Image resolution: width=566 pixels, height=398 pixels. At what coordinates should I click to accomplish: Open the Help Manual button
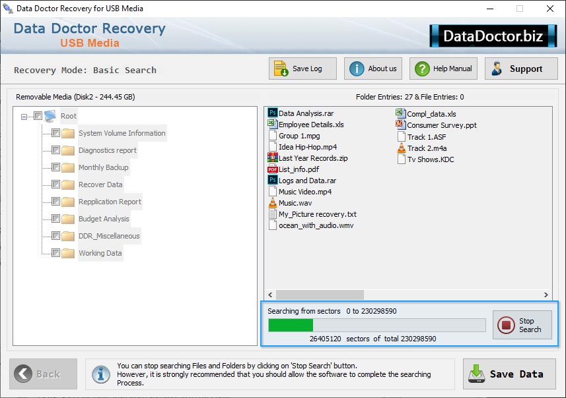pos(443,69)
